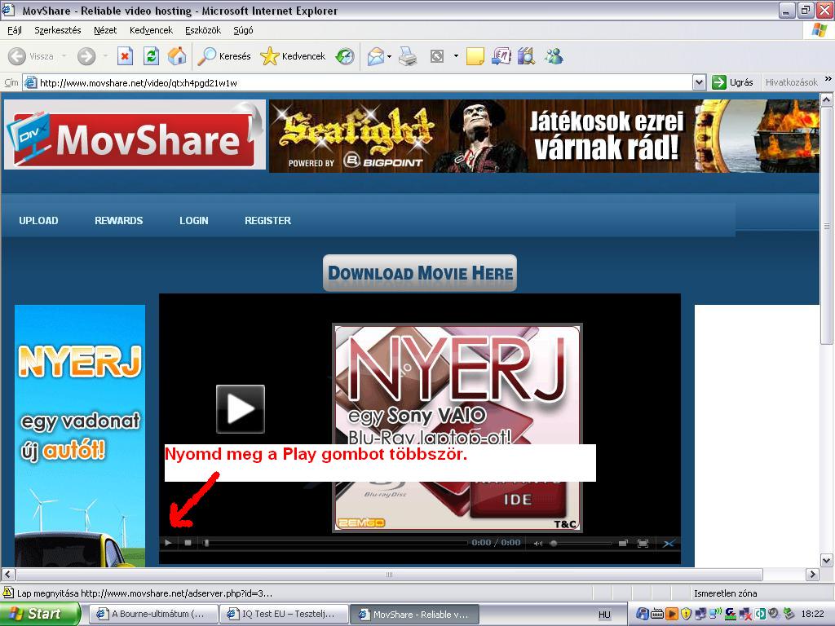Click the yellow note toolbar icon
Viewport: 835px width, 626px height.
click(475, 56)
